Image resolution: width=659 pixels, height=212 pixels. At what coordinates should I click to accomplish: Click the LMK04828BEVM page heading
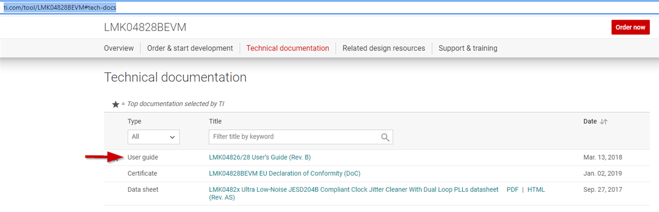coord(145,27)
